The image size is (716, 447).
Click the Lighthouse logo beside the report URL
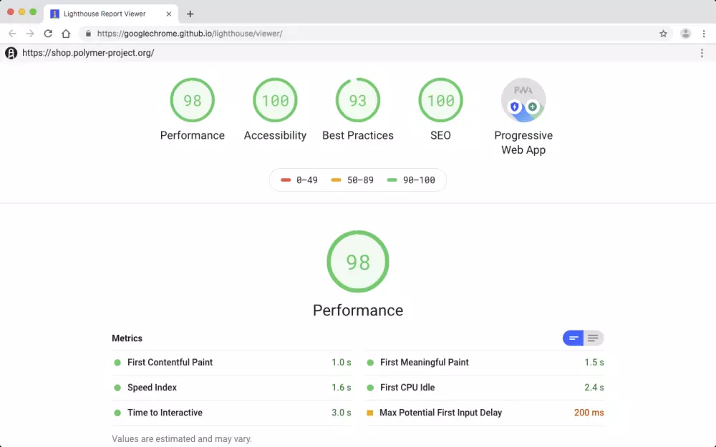pos(10,52)
